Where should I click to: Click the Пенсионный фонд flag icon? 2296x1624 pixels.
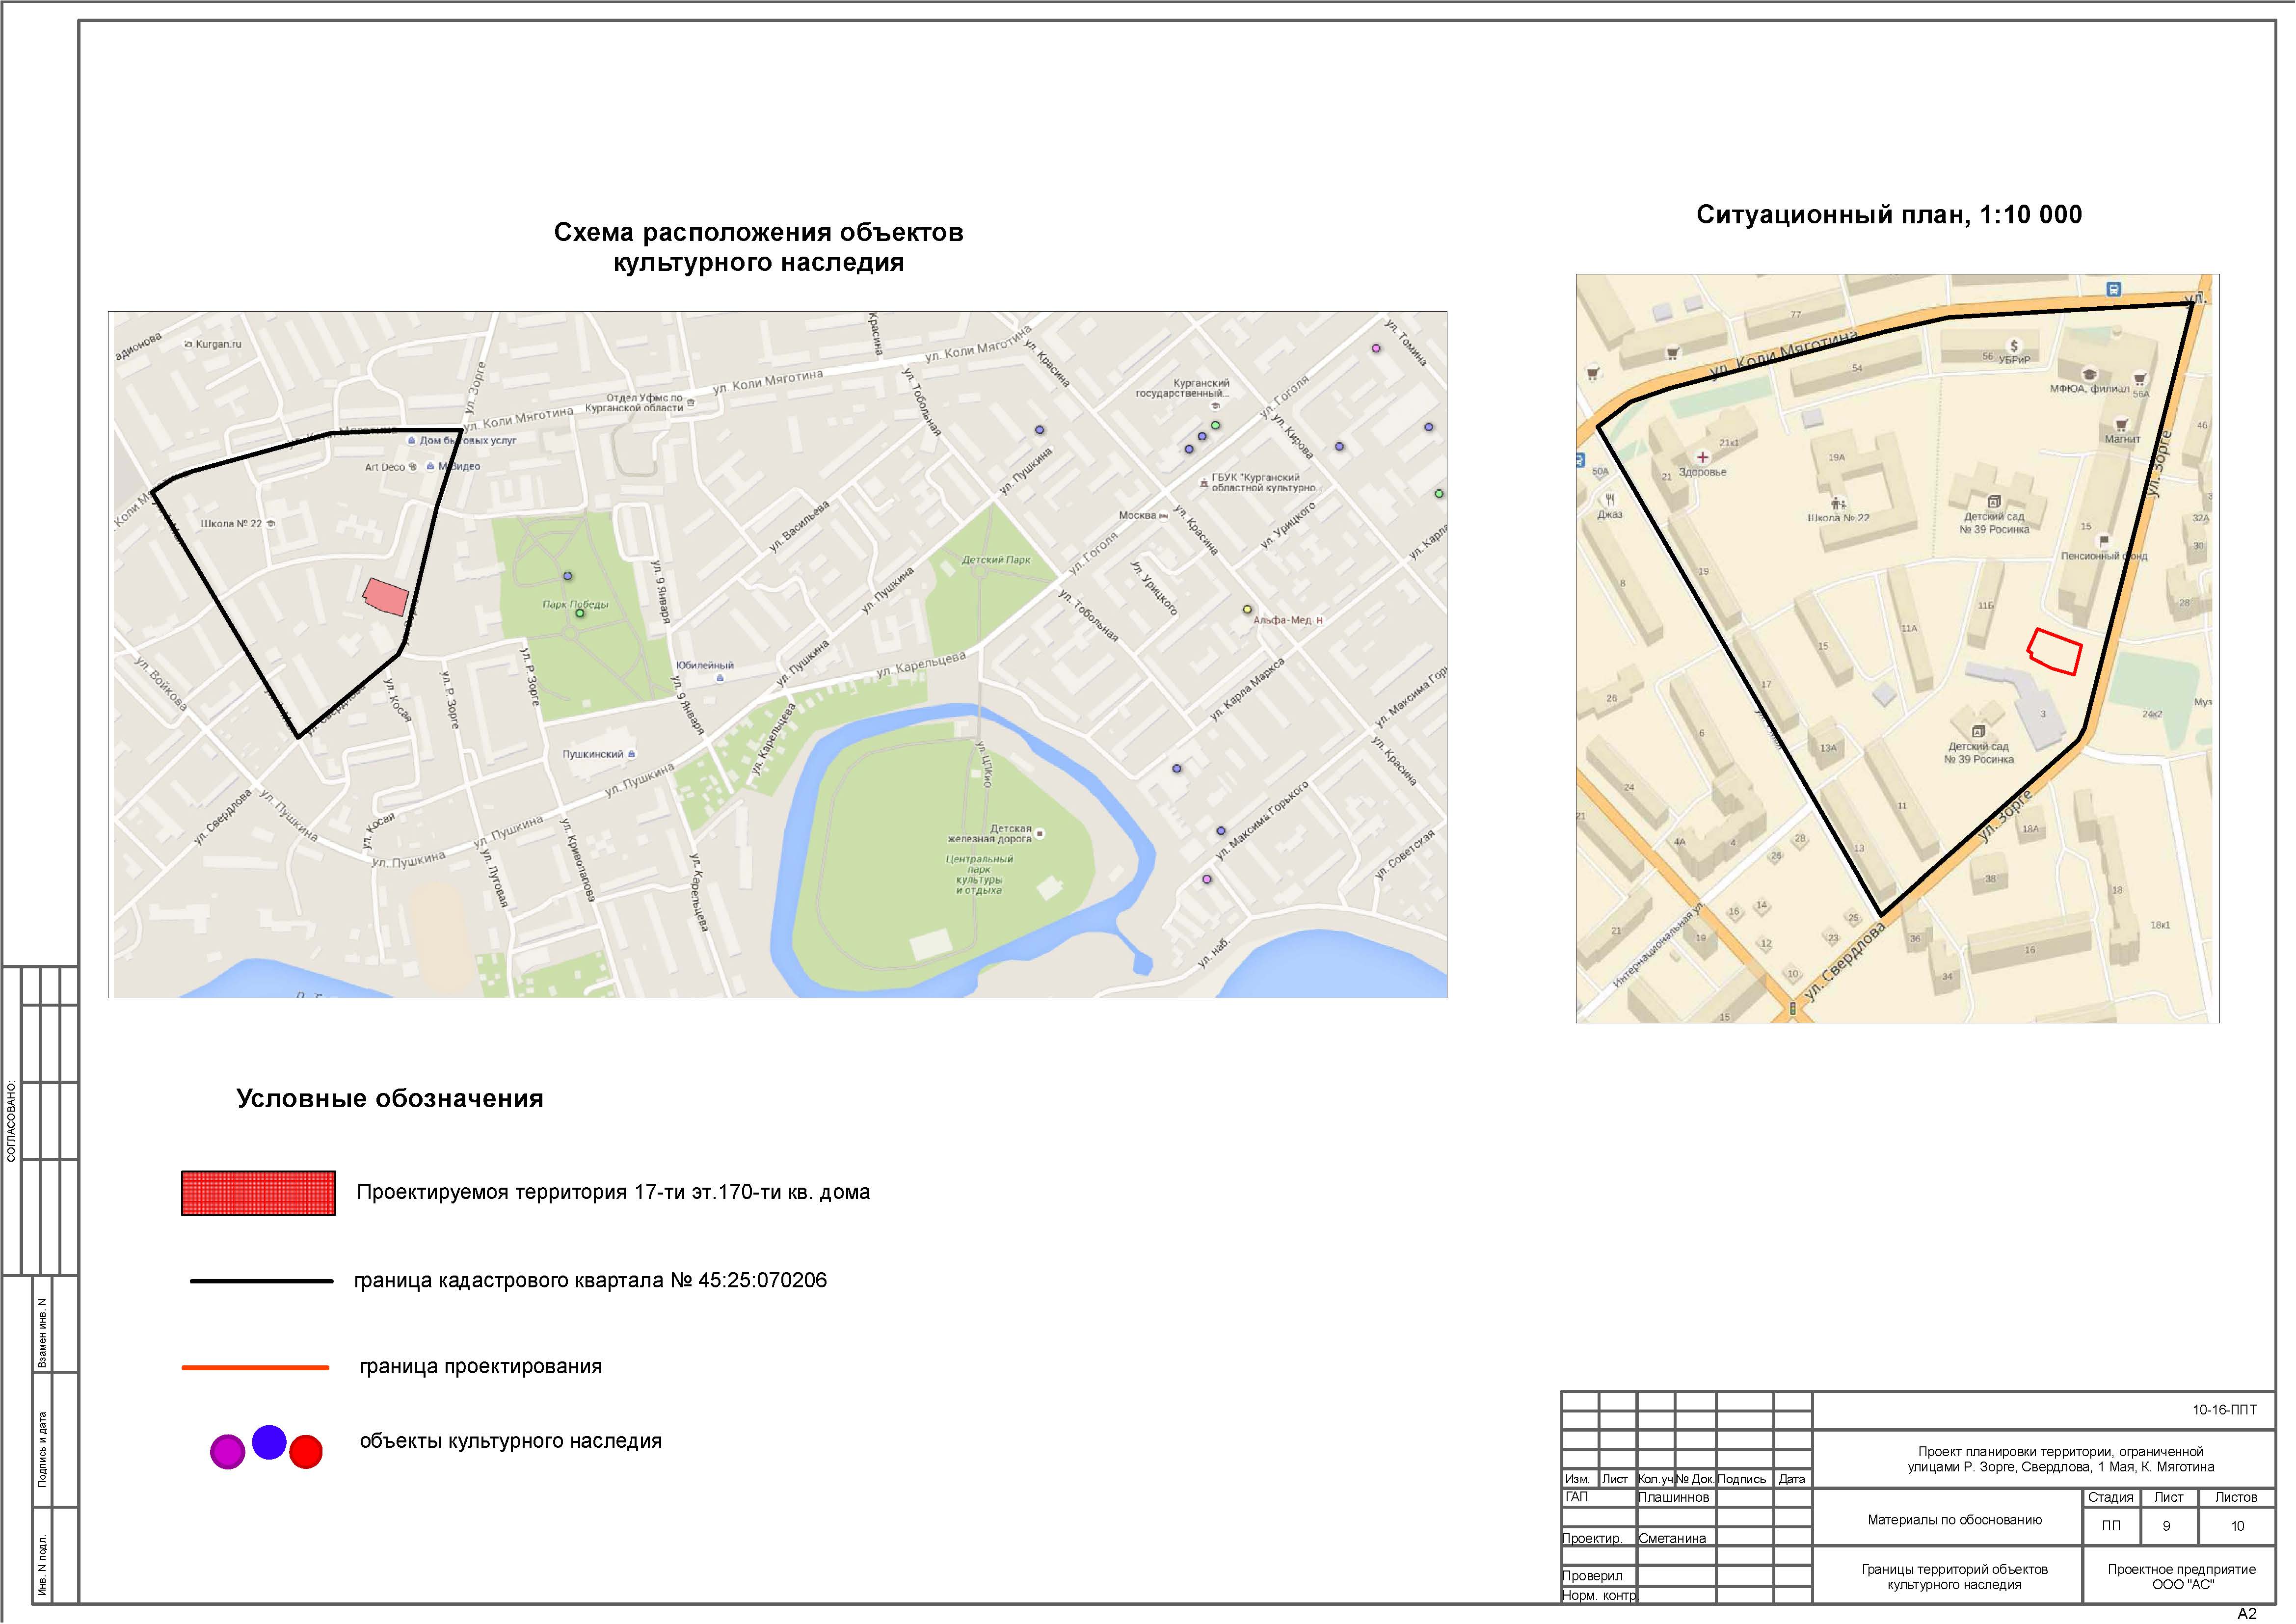point(2104,541)
